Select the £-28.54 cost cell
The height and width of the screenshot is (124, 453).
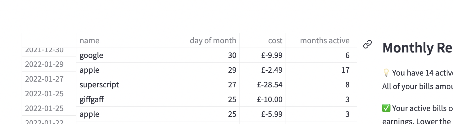pyautogui.click(x=263, y=84)
